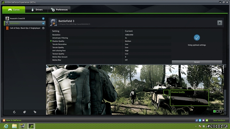This screenshot has height=129, width=230.
Task: Open the Preferences tab
Action: [x=59, y=10]
